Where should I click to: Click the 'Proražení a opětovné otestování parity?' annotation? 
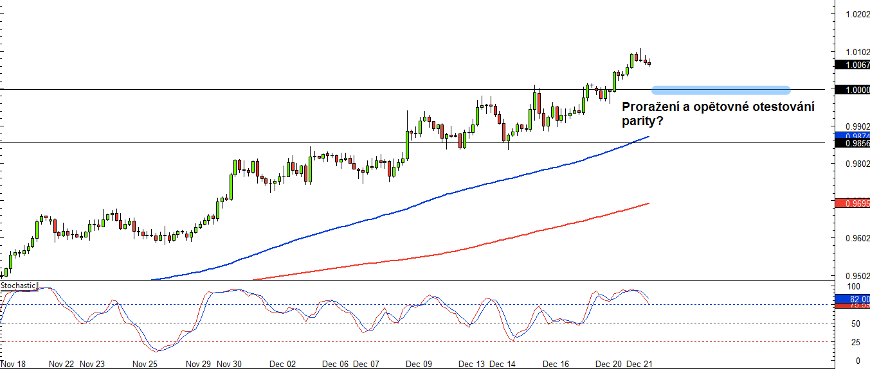pos(718,114)
